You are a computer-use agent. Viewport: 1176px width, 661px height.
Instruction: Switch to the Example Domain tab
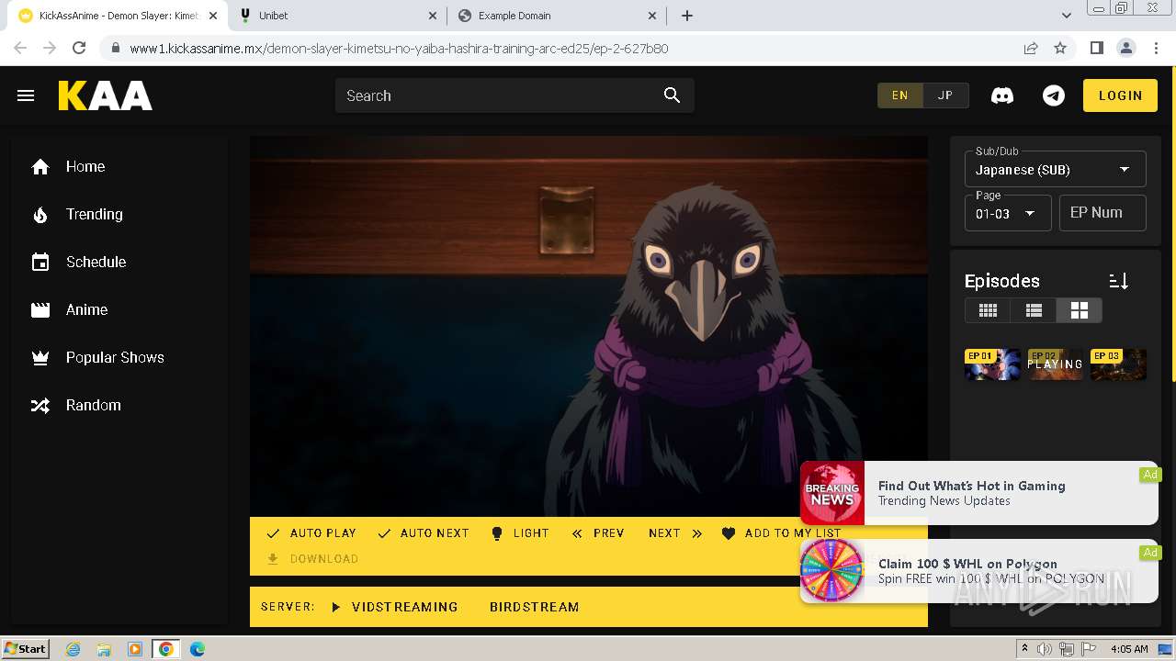pyautogui.click(x=558, y=16)
